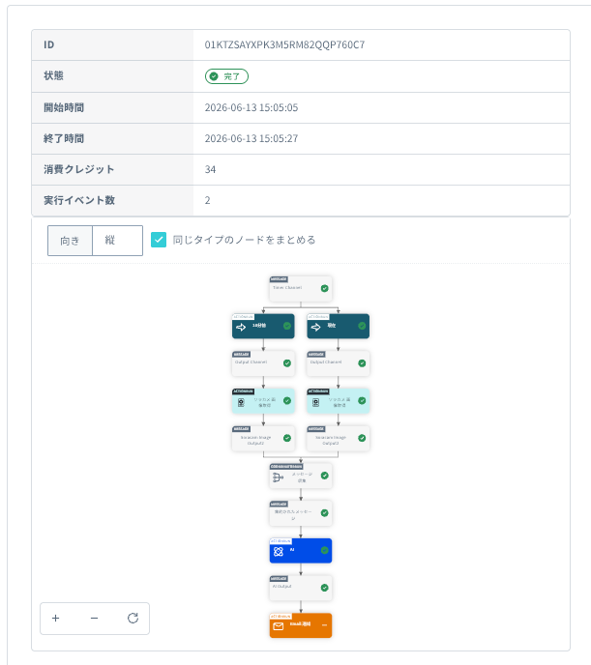This screenshot has height=665, width=591.
Task: Reset the diagram view with refresh icon
Action: coord(133,619)
